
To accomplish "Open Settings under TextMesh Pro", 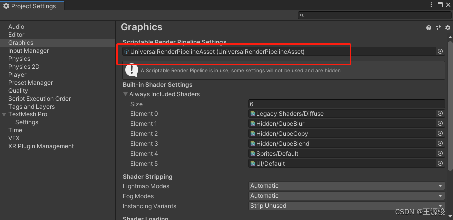I will 27,122.
